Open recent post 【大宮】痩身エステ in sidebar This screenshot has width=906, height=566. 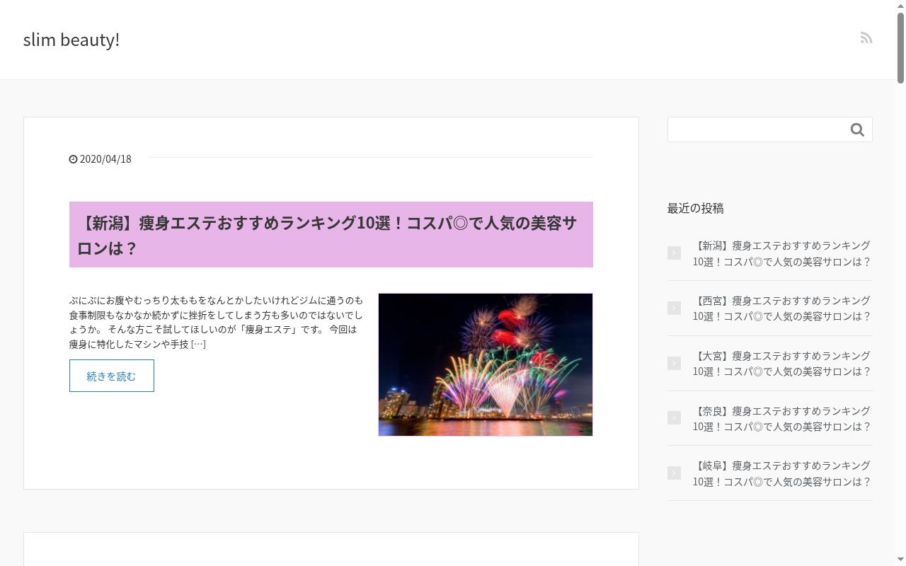[x=781, y=364]
